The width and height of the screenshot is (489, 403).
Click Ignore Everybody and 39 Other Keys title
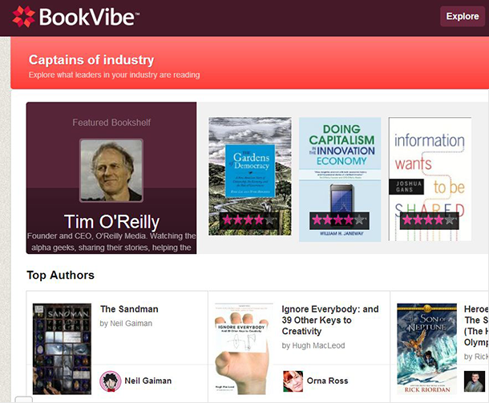pos(330,320)
